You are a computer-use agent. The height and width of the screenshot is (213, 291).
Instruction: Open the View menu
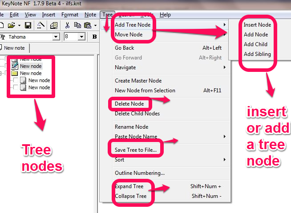30,15
